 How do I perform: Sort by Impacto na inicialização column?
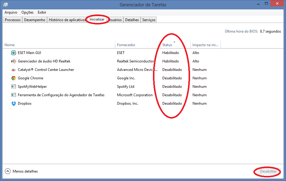tap(205, 45)
